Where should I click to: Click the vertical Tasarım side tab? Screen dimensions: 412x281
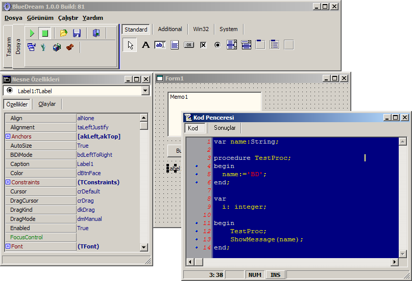click(9, 47)
